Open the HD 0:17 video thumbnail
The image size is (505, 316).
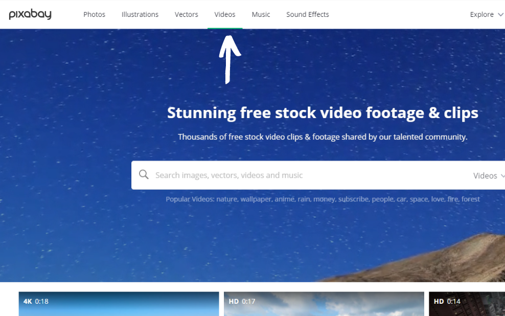pyautogui.click(x=324, y=304)
